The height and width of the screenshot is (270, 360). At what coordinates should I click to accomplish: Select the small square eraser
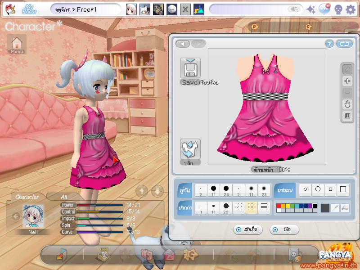point(331,189)
